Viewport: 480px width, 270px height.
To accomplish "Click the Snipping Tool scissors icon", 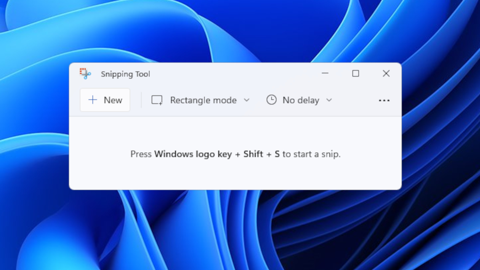I will pos(84,73).
